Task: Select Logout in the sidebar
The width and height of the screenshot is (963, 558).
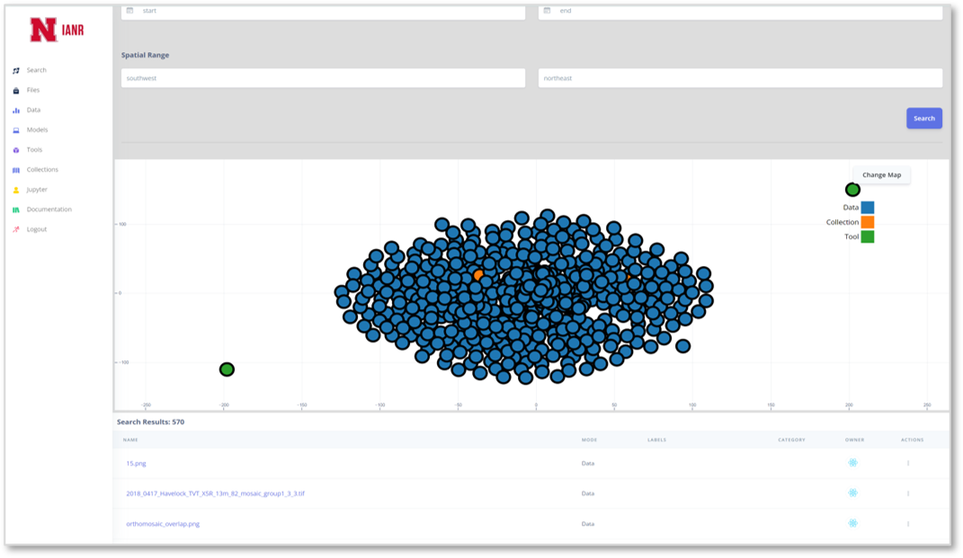Action: tap(37, 230)
